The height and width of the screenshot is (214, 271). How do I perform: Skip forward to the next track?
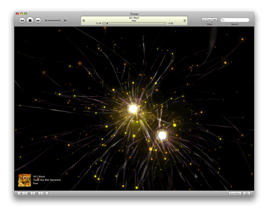tap(38, 21)
